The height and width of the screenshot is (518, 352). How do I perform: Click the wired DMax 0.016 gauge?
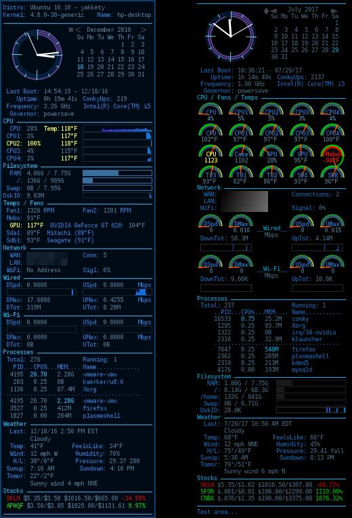(241, 224)
